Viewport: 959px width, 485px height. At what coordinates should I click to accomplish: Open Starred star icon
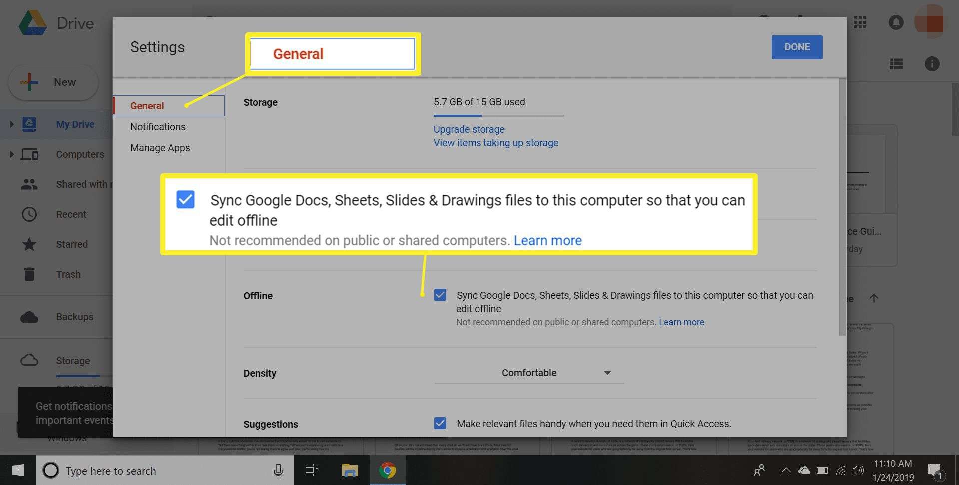click(x=29, y=244)
